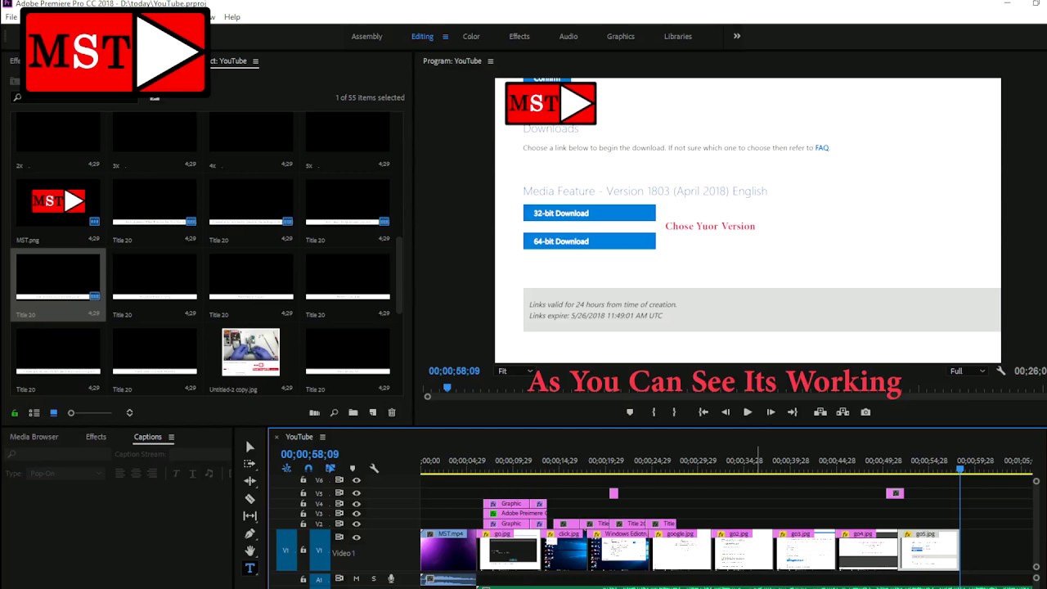
Task: Open the Media Browser tab
Action: tap(34, 437)
